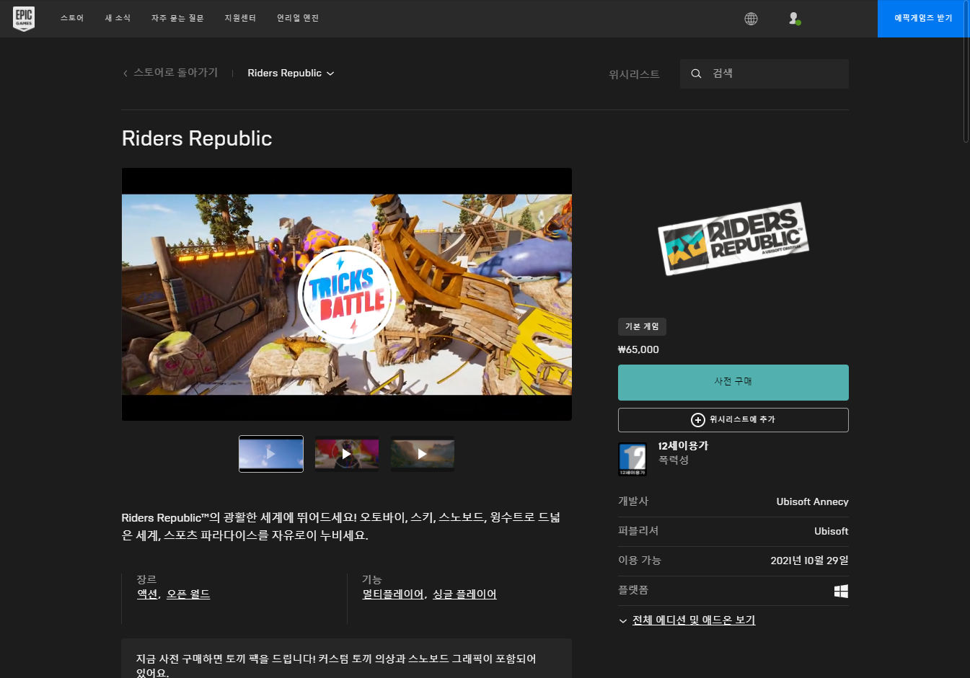Expand the Riders Republic dropdown

(291, 73)
